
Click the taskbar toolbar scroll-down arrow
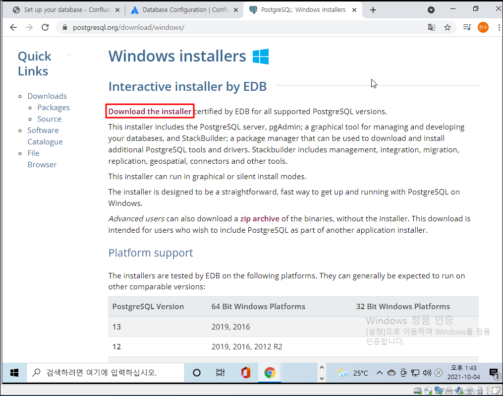coord(322,379)
